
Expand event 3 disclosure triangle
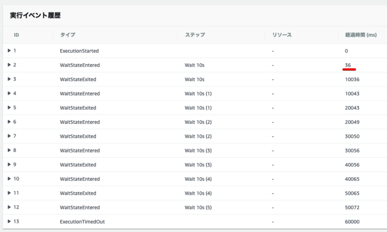[x=9, y=79]
